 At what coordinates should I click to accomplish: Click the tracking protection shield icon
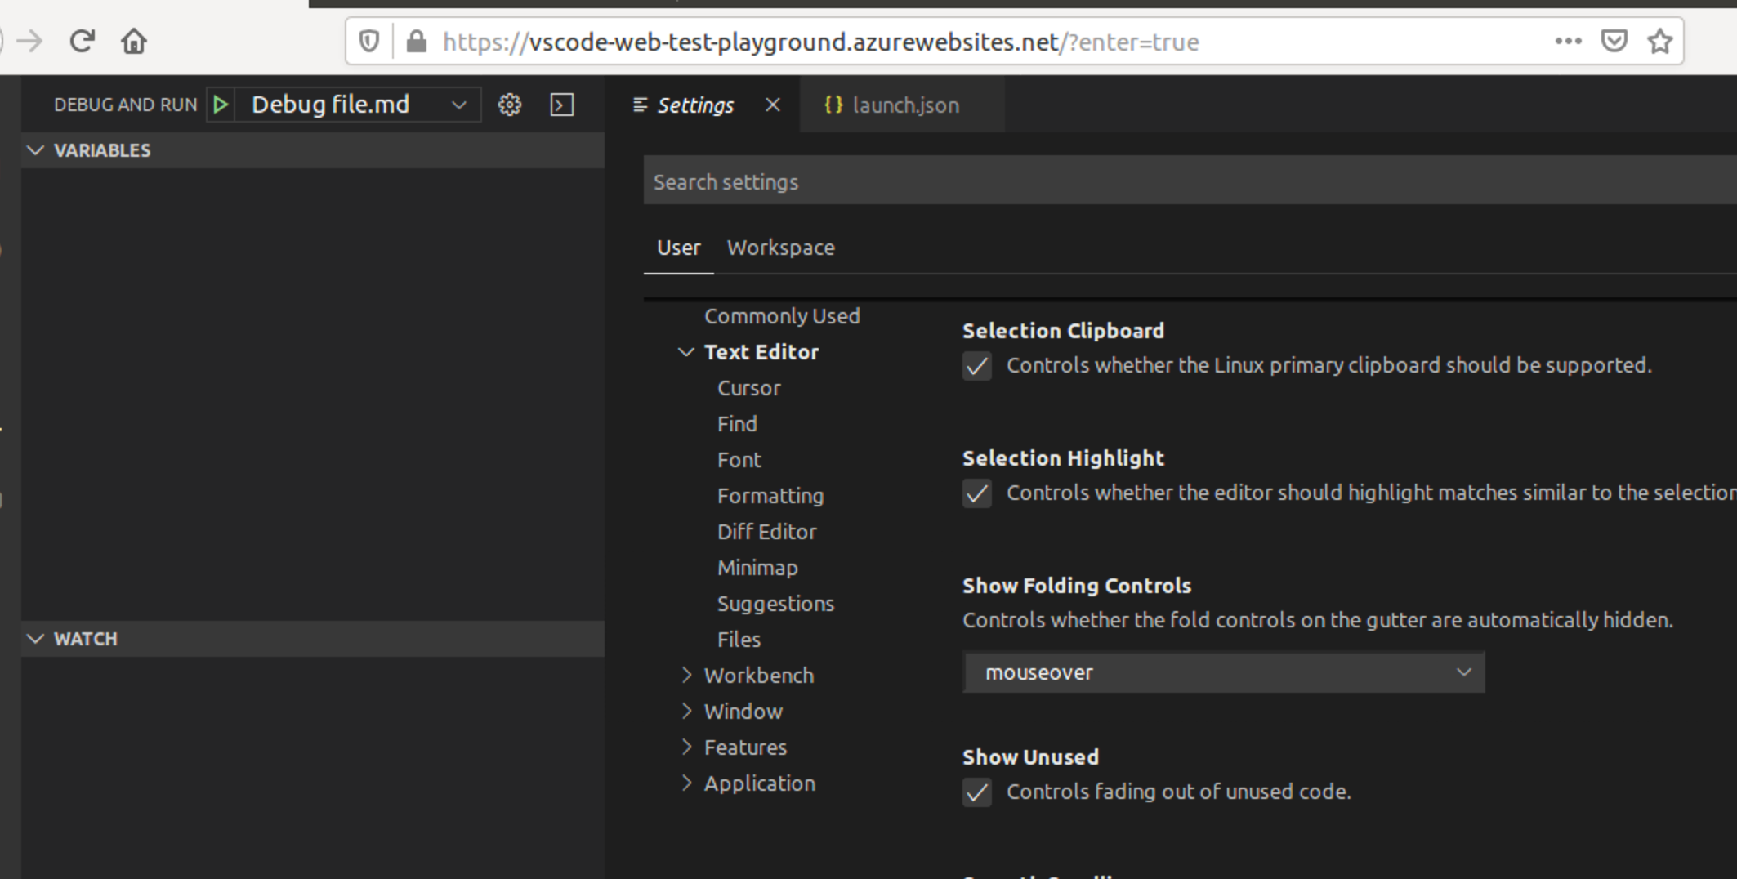368,41
